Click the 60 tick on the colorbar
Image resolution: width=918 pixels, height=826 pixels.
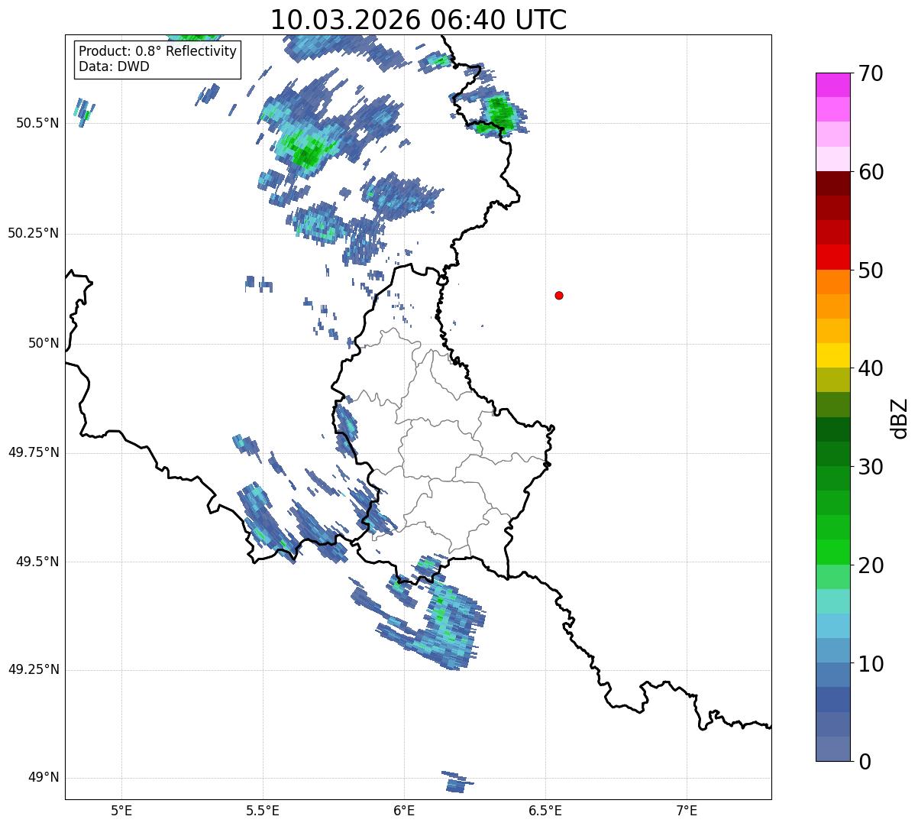click(871, 172)
